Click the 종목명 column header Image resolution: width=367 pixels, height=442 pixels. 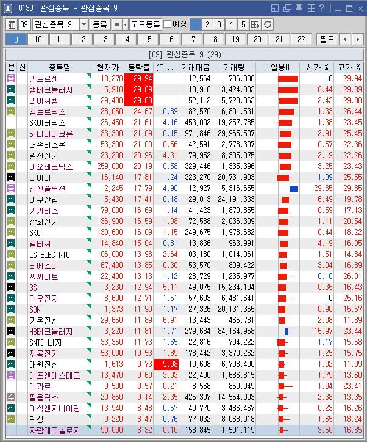point(59,67)
